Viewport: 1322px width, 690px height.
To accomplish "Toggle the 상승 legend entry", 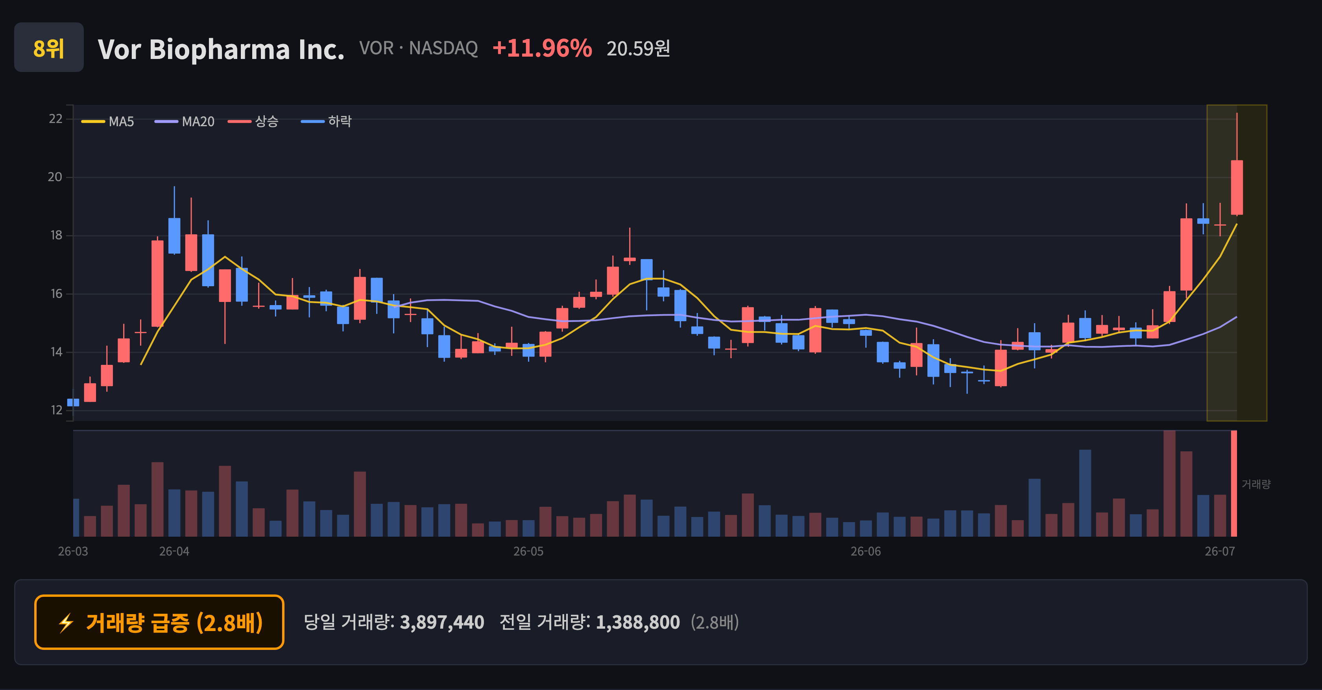I will tap(253, 121).
